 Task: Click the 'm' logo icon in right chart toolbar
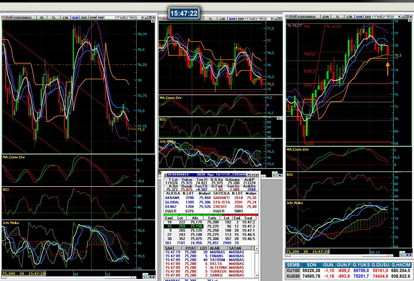click(x=288, y=17)
